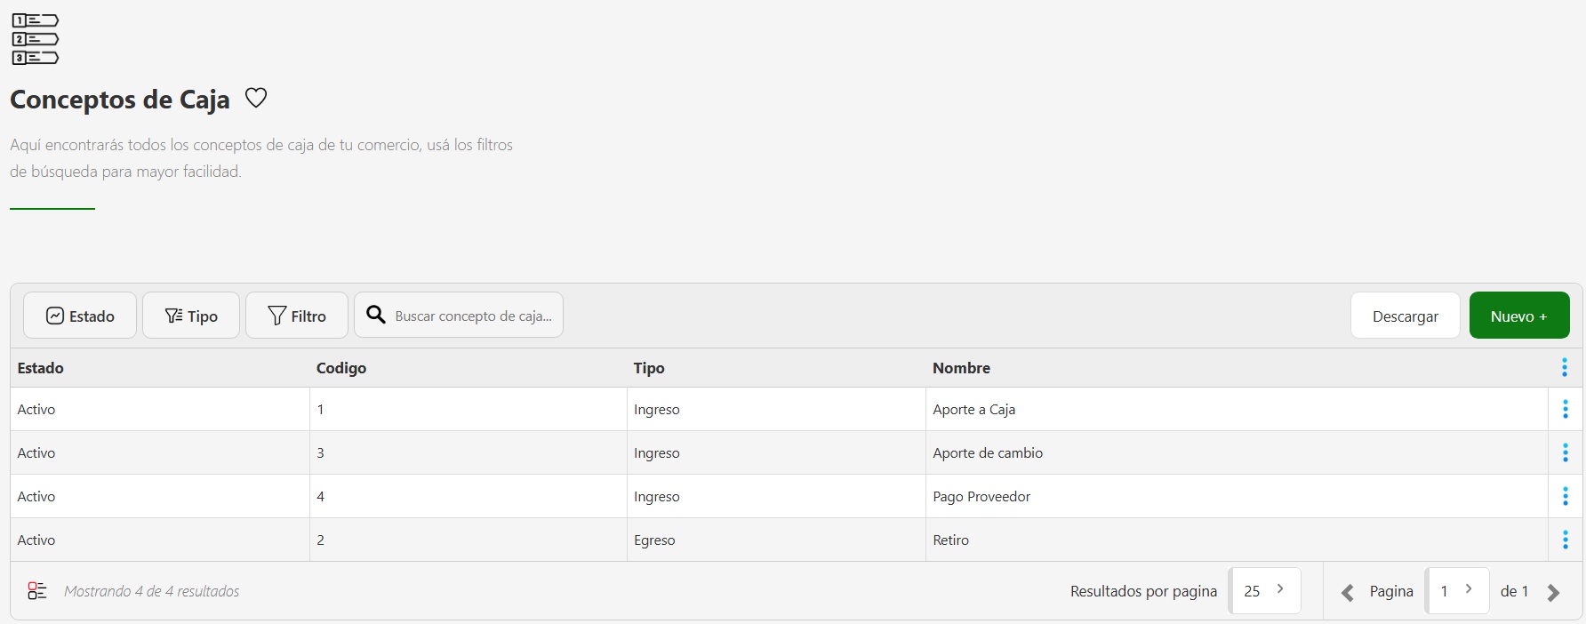This screenshot has height=624, width=1586.
Task: Sort by the Nombre column header
Action: pyautogui.click(x=961, y=368)
